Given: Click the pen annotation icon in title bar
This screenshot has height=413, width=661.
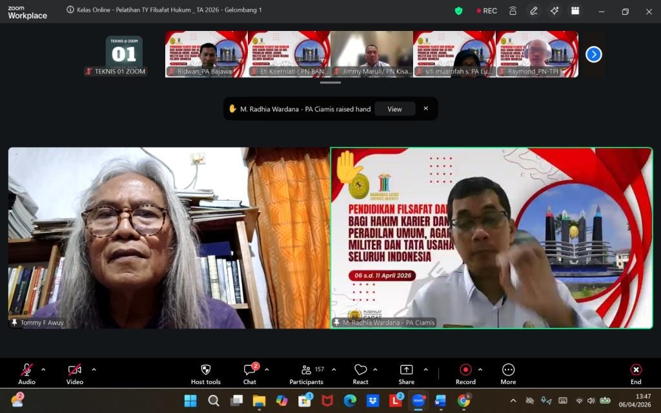Looking at the screenshot, I should (533, 11).
